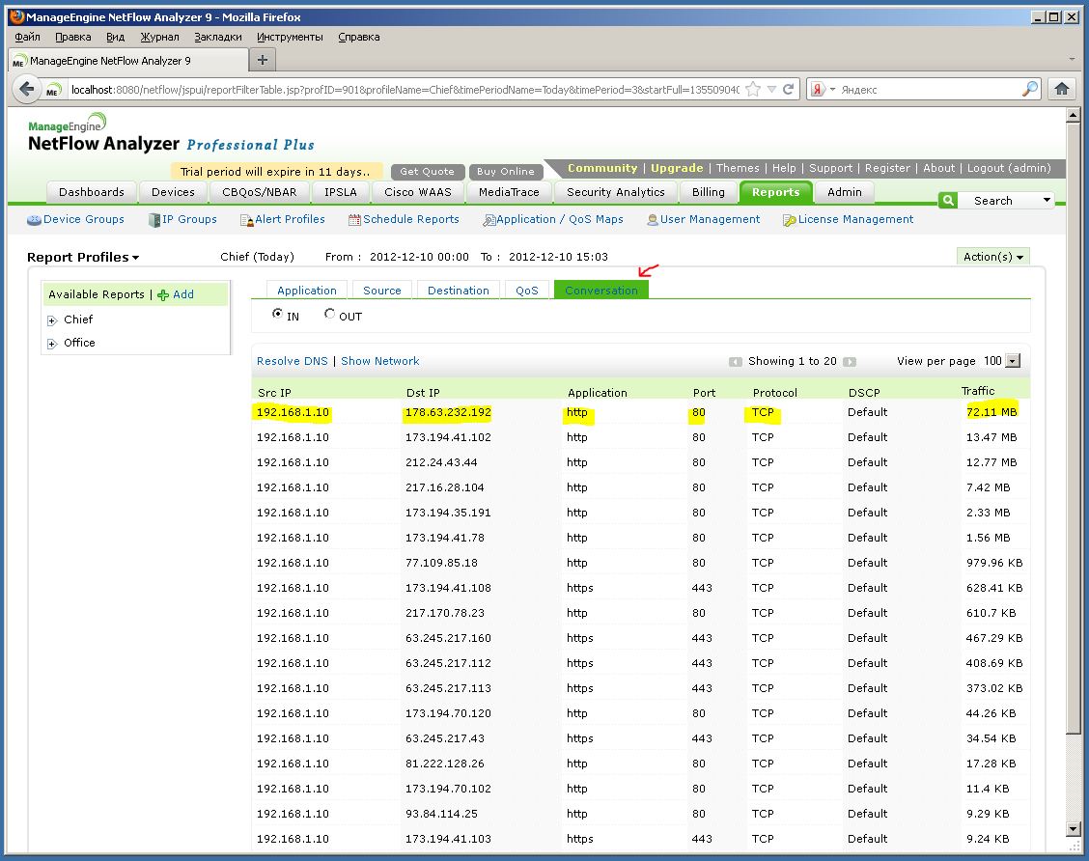Expand the Chief report tree
This screenshot has height=861, width=1089.
point(51,319)
